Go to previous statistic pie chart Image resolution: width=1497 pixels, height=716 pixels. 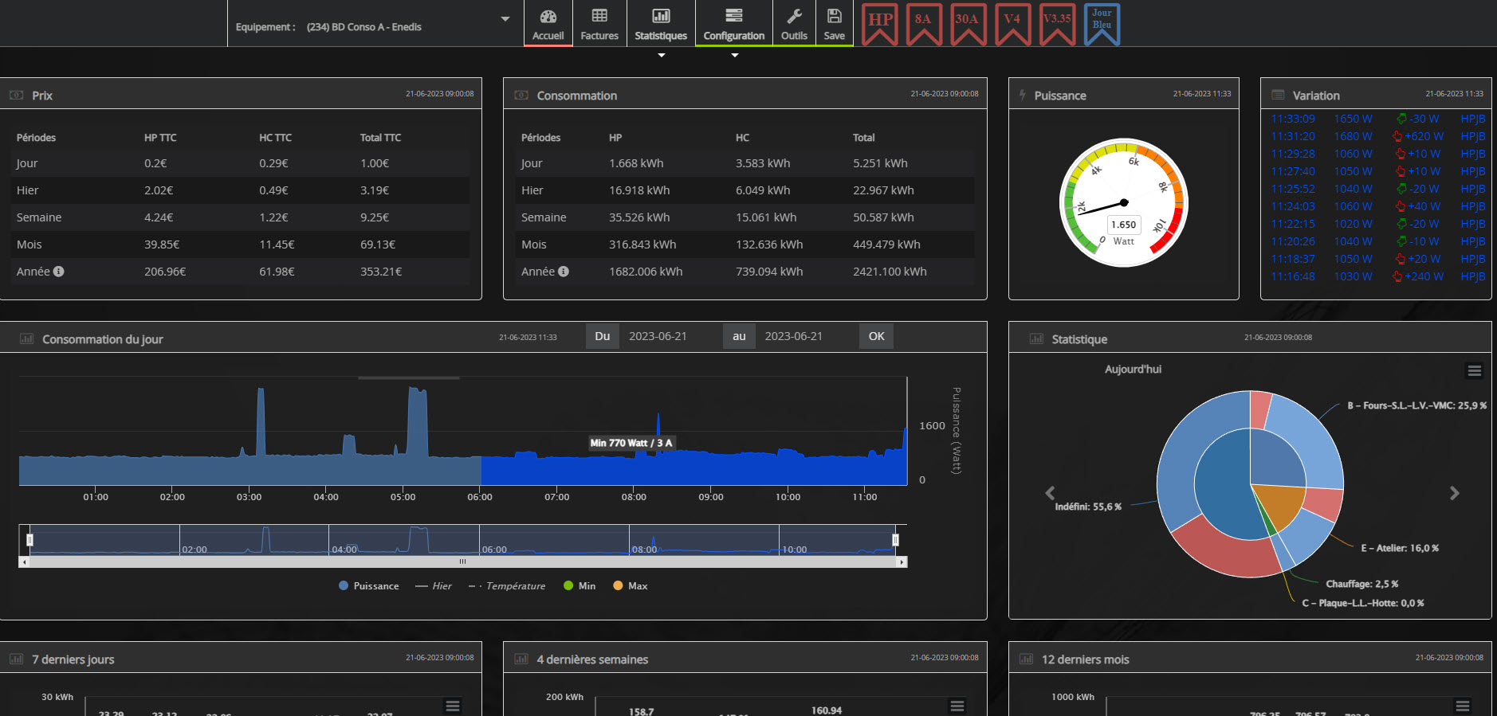coord(1050,493)
